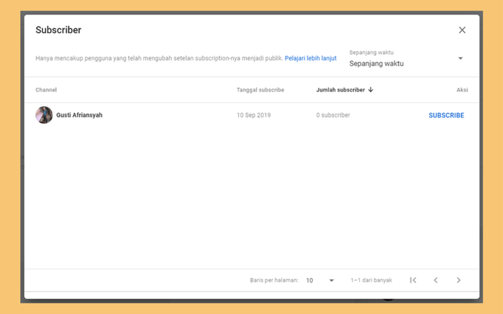Click the down arrow sort icon next to 'Jumlah subscriber'
The width and height of the screenshot is (503, 314).
pos(370,90)
